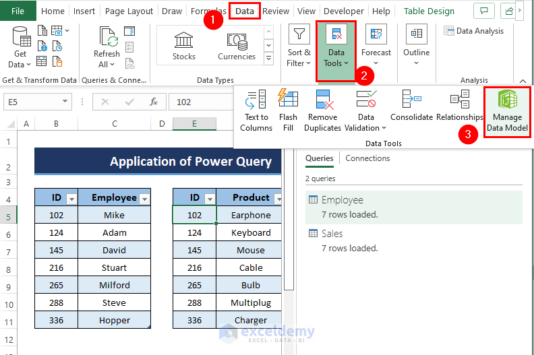This screenshot has height=355, width=534.
Task: Open the Employee table ID filter dropdown
Action: click(x=71, y=199)
